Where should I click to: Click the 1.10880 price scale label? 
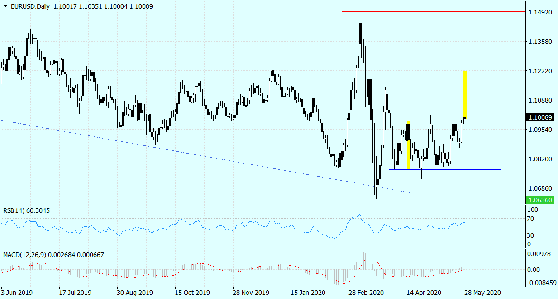coord(540,100)
